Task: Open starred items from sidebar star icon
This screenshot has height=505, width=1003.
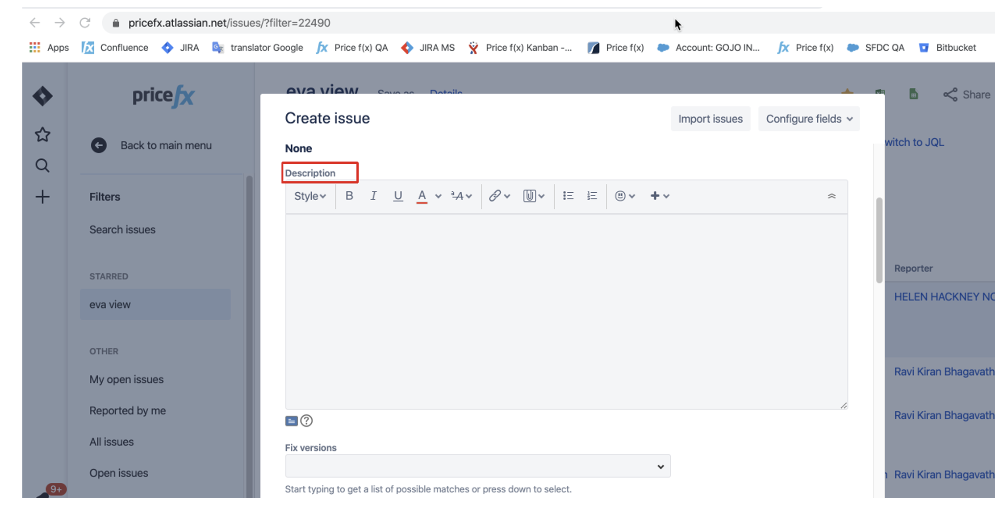Action: point(42,134)
